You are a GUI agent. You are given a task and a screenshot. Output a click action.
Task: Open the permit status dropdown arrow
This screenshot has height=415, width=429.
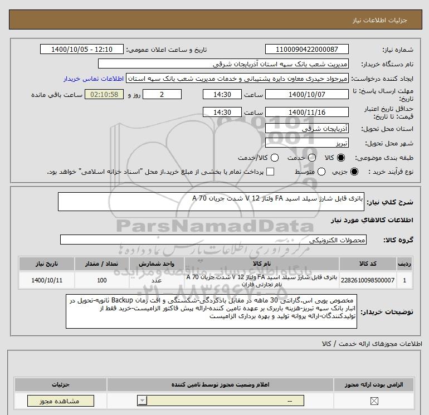coord(142,401)
